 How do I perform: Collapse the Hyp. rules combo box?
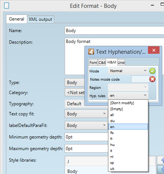coord(128,96)
